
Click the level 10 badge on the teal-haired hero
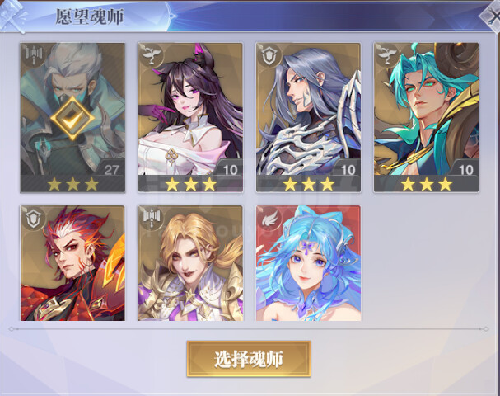466,170
